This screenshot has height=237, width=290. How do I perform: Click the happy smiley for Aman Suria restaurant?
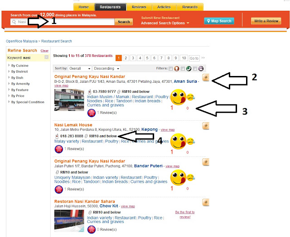[x=178, y=97]
